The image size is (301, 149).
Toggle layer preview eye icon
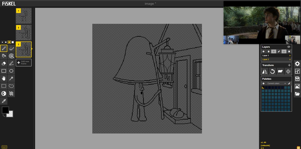pos(289,47)
